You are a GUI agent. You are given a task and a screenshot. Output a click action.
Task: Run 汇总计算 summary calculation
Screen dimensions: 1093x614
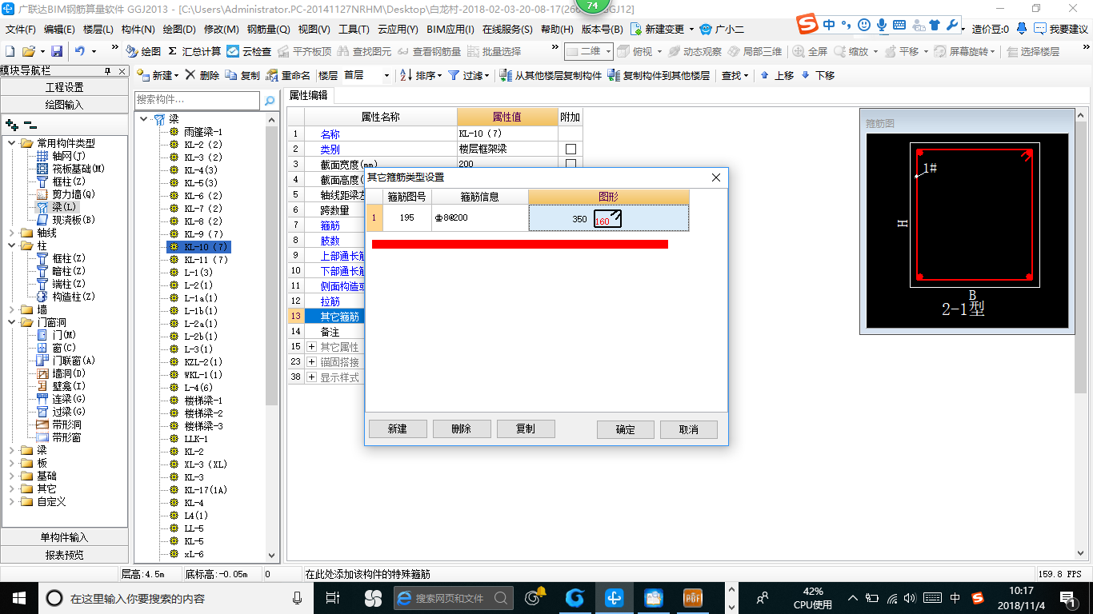click(194, 51)
